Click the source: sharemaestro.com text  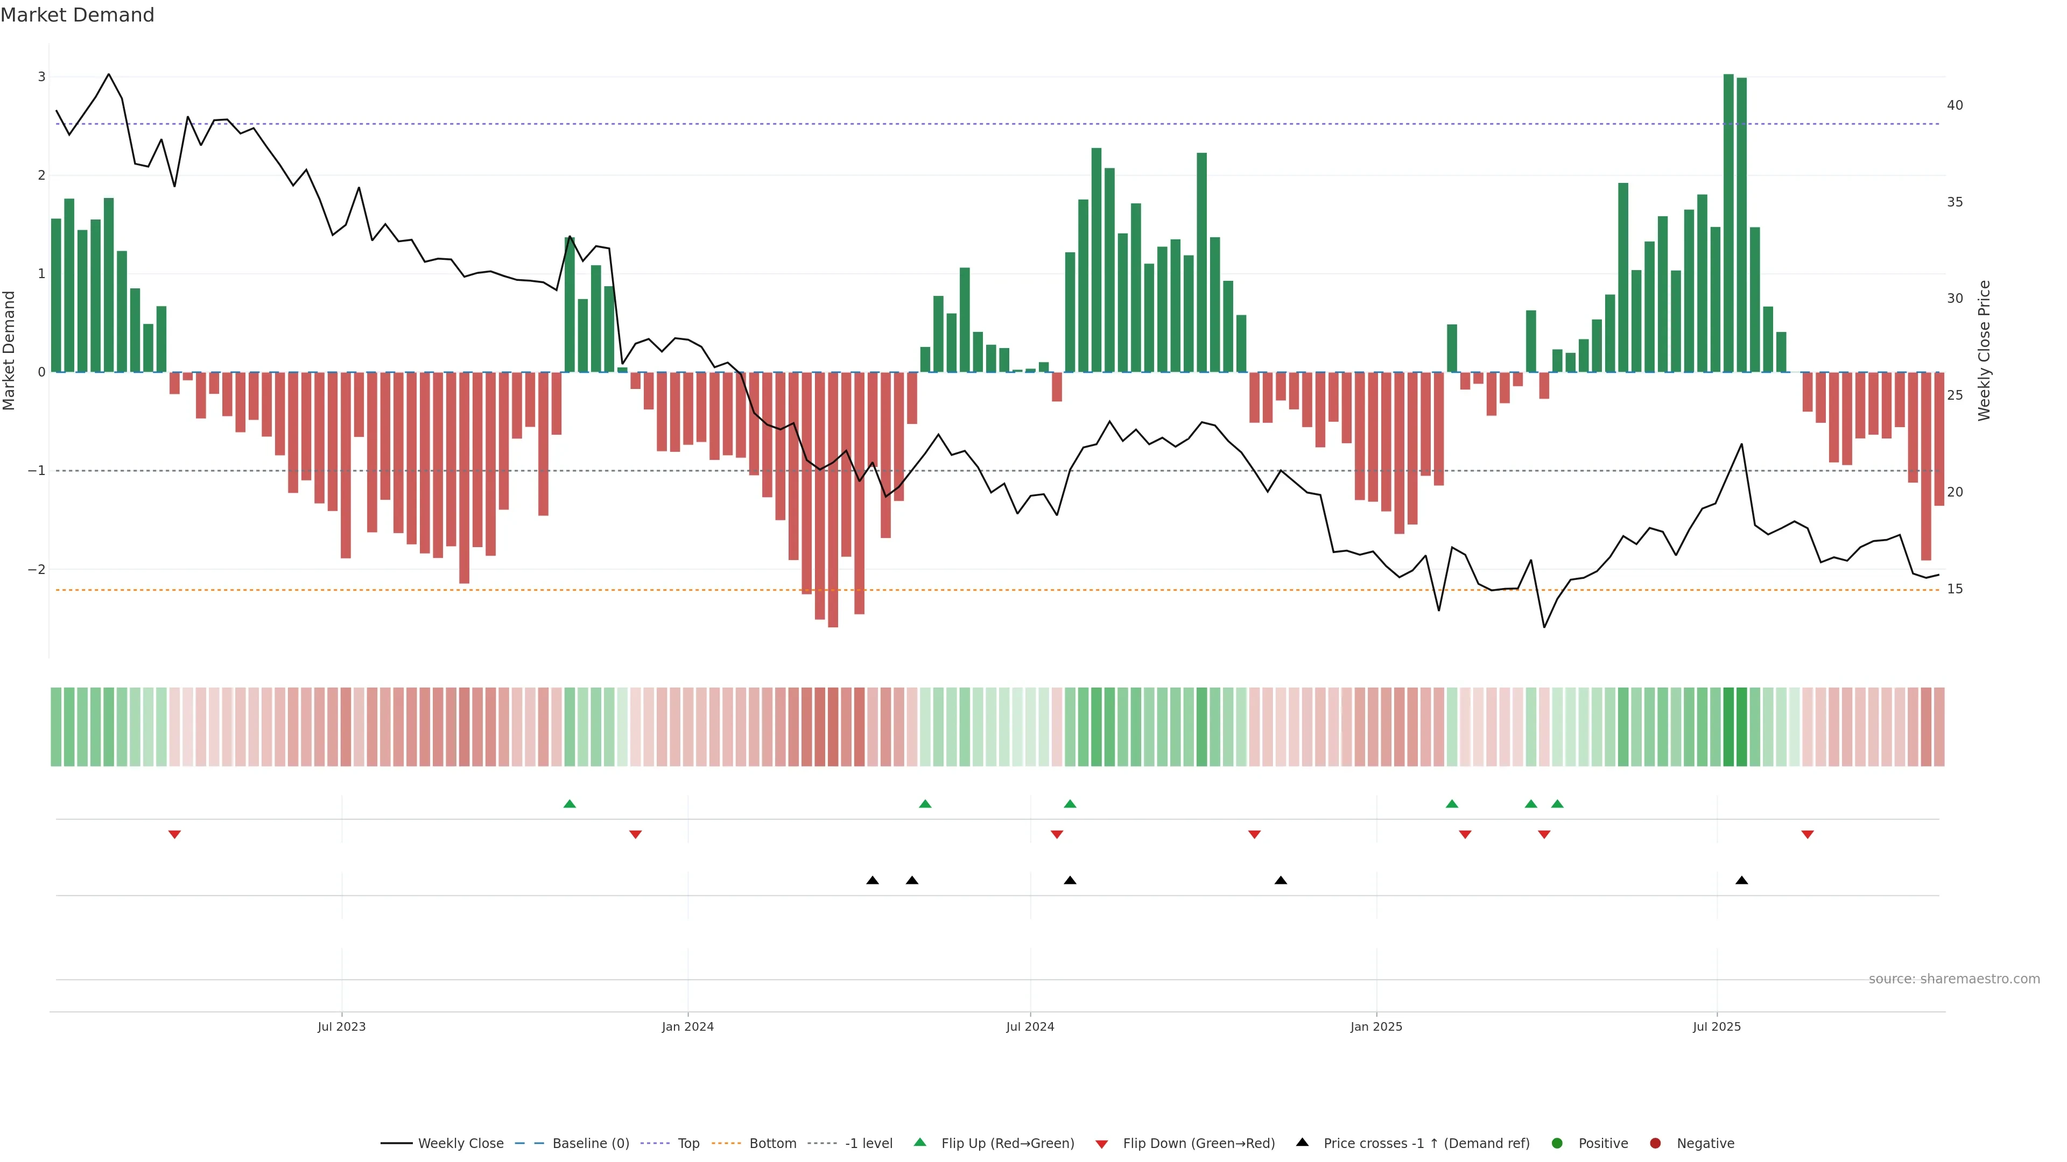click(x=1954, y=979)
